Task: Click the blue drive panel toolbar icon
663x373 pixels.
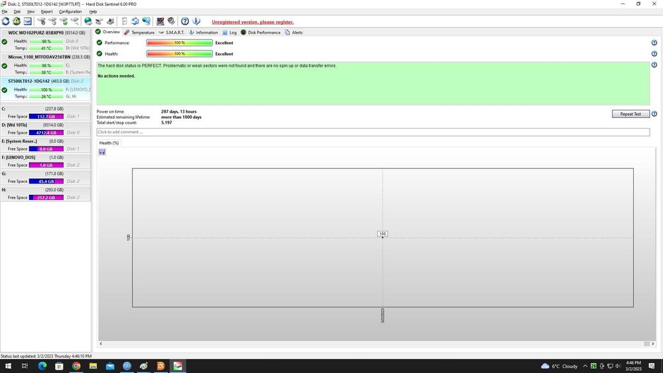Action: [27, 21]
